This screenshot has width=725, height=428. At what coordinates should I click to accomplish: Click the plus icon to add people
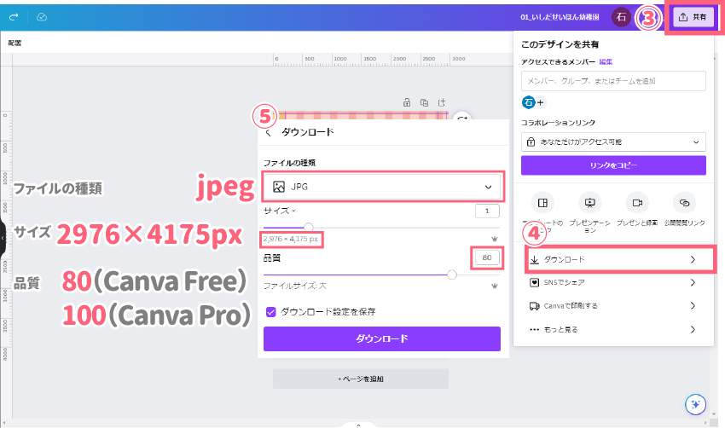click(x=540, y=102)
